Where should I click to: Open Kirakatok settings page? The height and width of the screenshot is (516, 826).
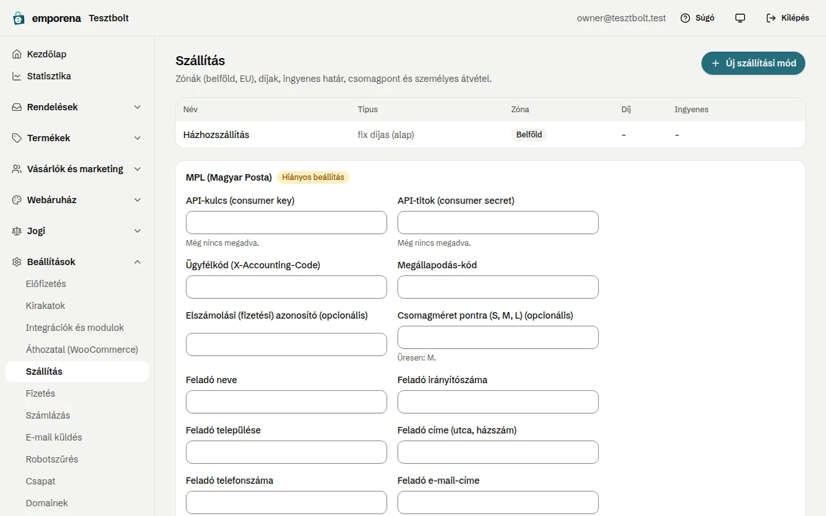pyautogui.click(x=77, y=306)
